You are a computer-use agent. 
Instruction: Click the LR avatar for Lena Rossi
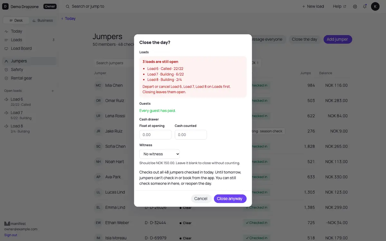pyautogui.click(x=98, y=116)
